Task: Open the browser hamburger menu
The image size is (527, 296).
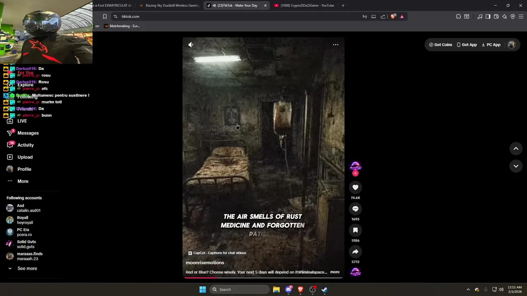Action: pyautogui.click(x=521, y=16)
